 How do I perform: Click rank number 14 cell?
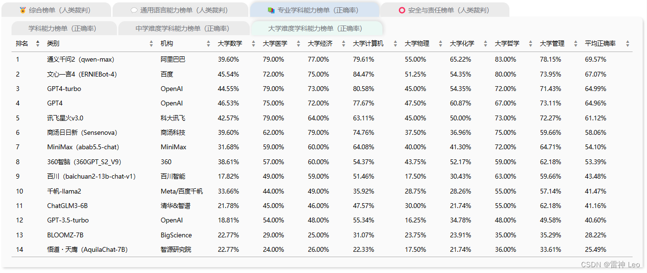coord(19,249)
